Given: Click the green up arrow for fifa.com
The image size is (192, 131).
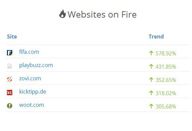Looking at the screenshot, I should [x=151, y=53].
